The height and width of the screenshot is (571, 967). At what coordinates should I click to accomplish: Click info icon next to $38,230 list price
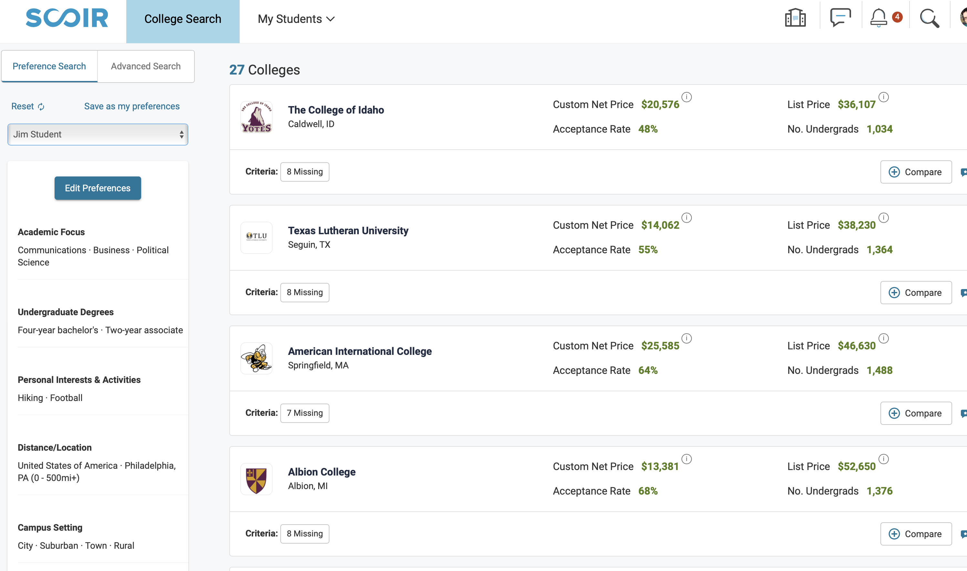point(883,218)
